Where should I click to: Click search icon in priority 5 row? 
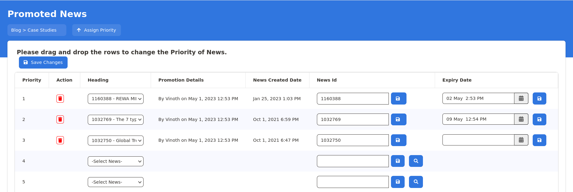point(416,182)
